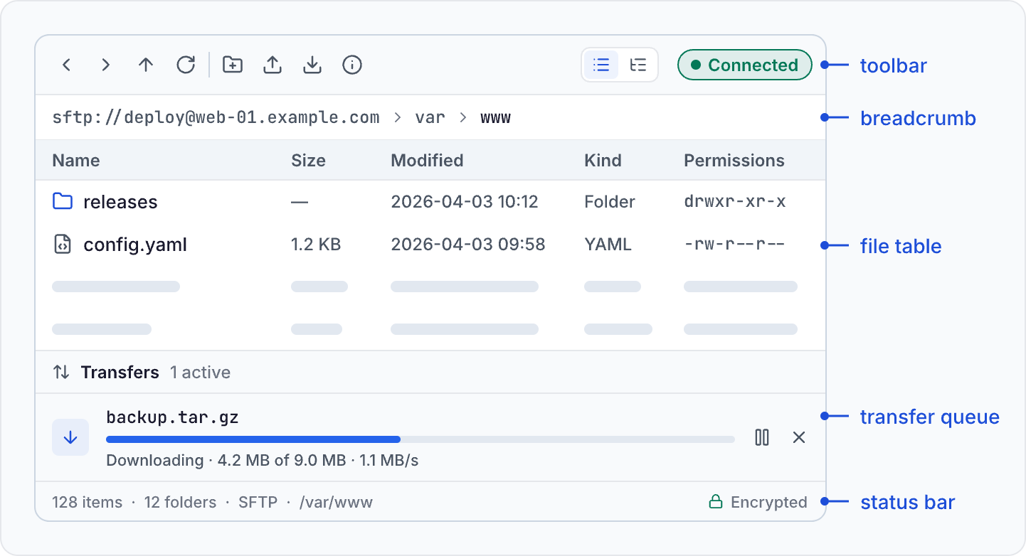Click the SFTP protocol status entry
The height and width of the screenshot is (556, 1026).
(258, 503)
